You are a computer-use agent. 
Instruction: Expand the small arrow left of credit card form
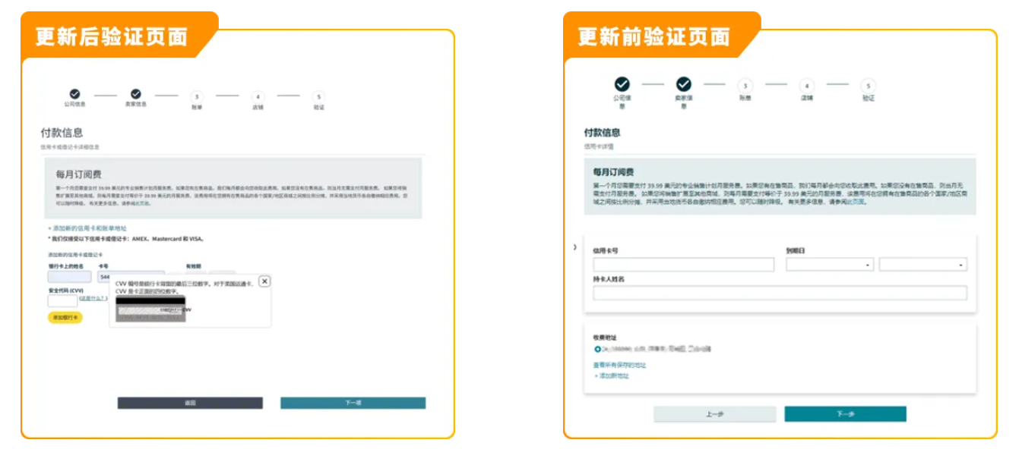tap(575, 247)
